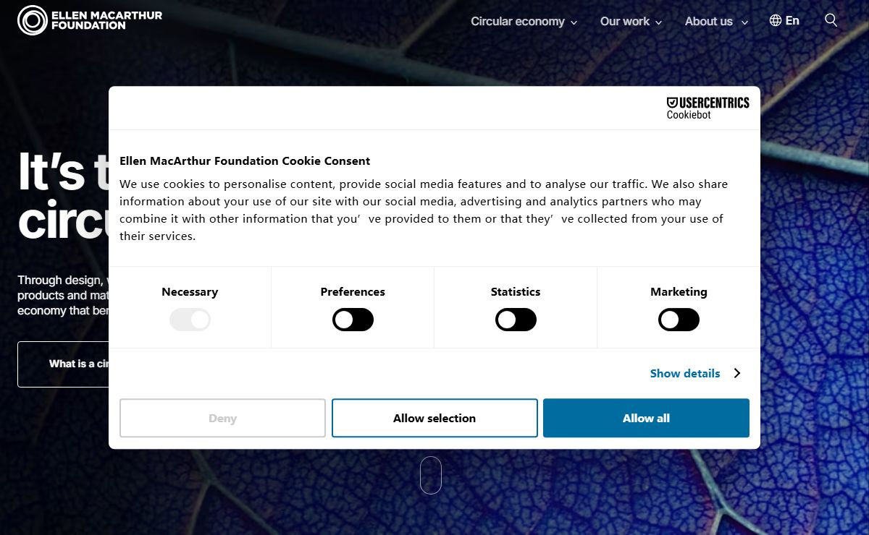The image size is (869, 535).
Task: Click the globe language icon
Action: coord(776,20)
